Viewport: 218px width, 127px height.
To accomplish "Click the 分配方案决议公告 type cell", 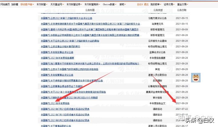I will pyautogui.click(x=157, y=18).
